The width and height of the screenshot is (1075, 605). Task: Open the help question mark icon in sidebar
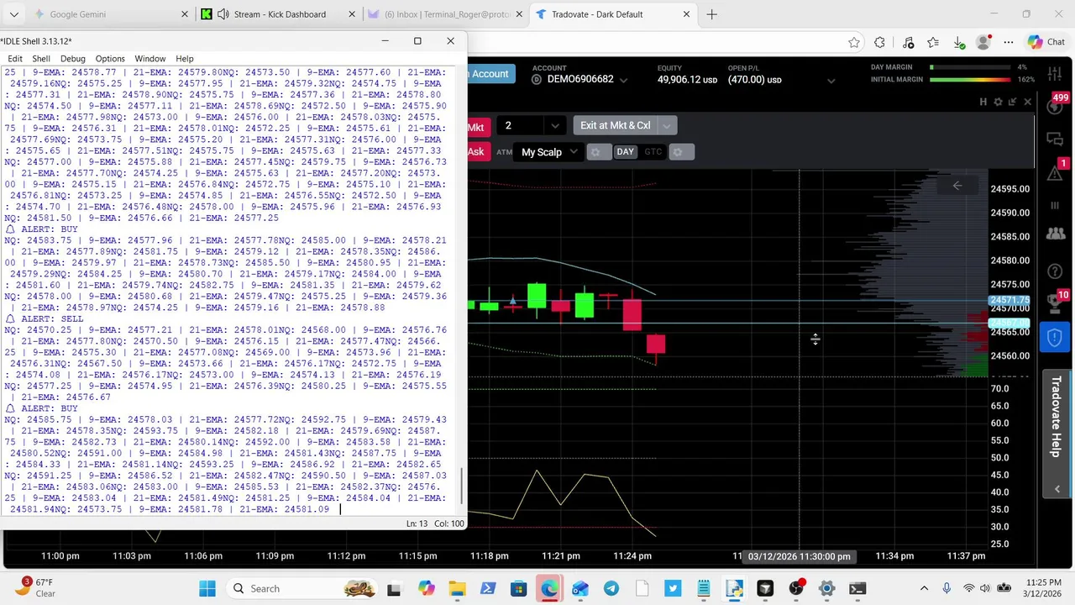pyautogui.click(x=1056, y=271)
